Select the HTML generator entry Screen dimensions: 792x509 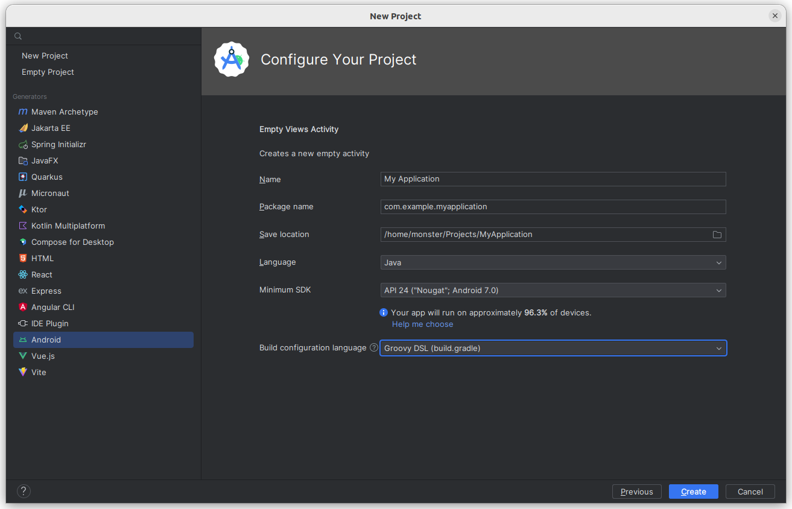(103, 258)
